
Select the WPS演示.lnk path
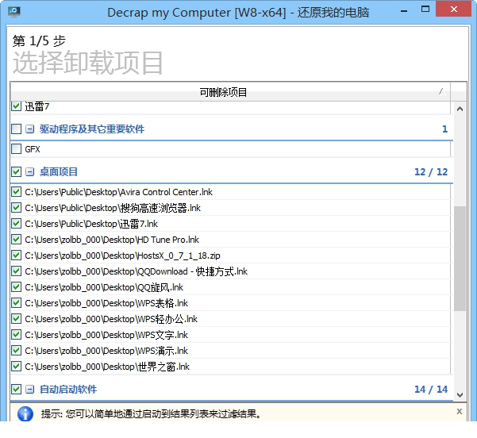pos(106,351)
